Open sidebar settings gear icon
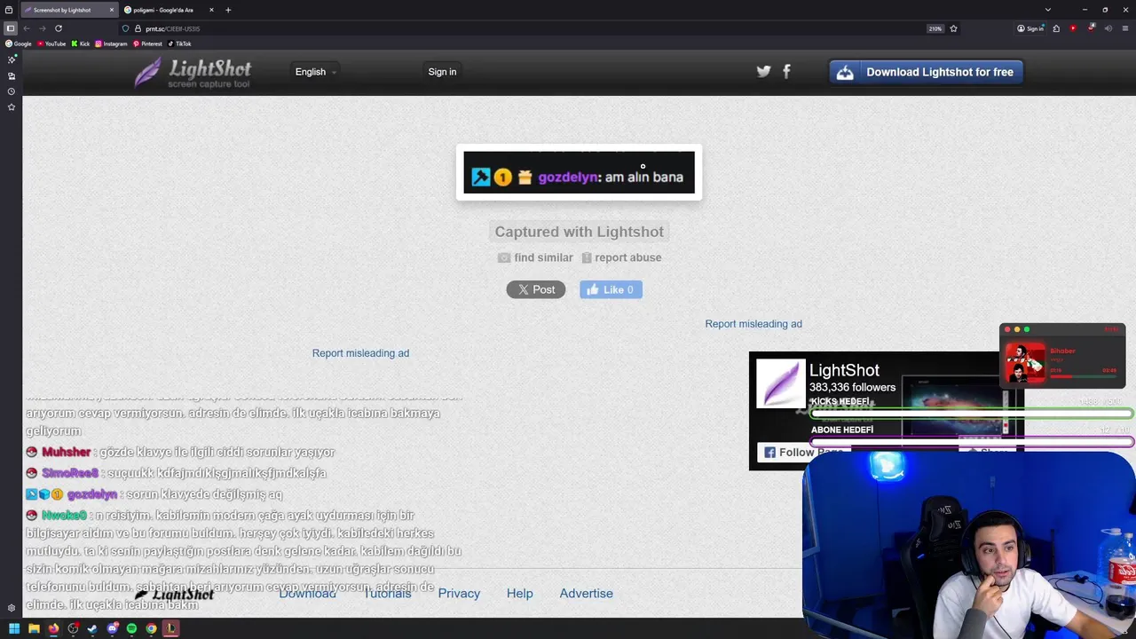 [12, 608]
